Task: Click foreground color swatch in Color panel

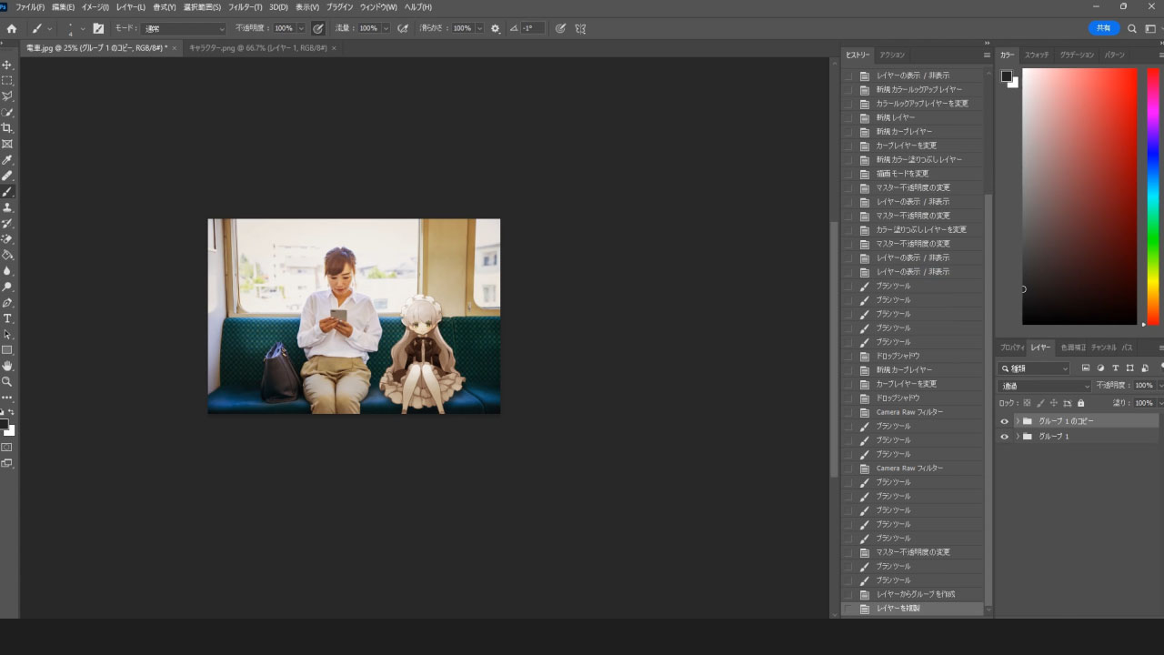Action: [x=1007, y=76]
